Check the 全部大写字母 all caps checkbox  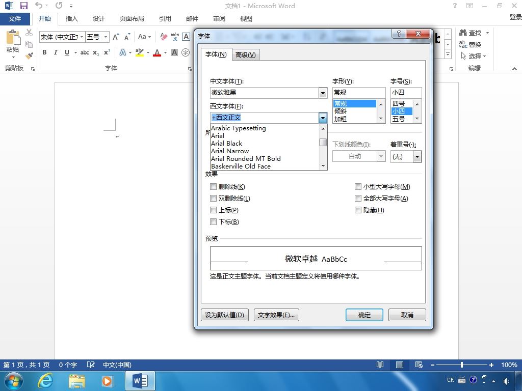358,198
